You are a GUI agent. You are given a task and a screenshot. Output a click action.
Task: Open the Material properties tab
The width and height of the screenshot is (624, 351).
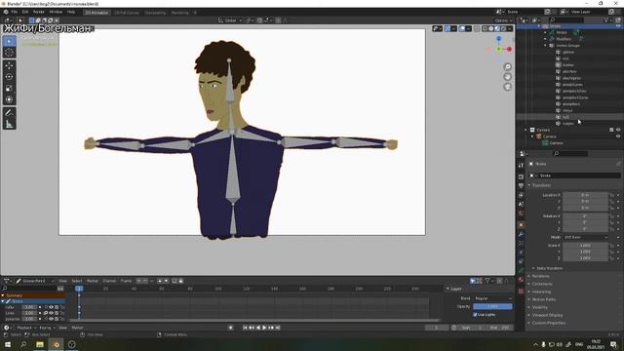pos(521,280)
